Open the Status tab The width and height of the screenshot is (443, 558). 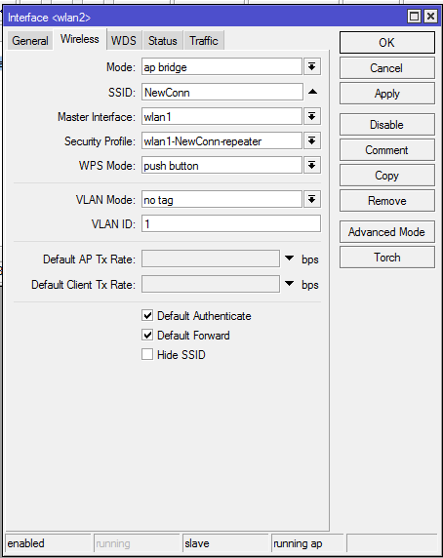(x=163, y=41)
